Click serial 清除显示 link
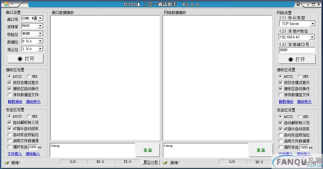 click(33, 102)
